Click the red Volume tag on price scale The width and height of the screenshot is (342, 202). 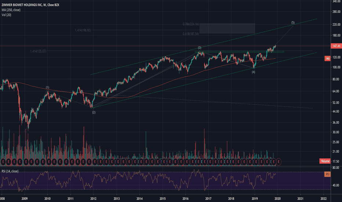[x=325, y=161]
